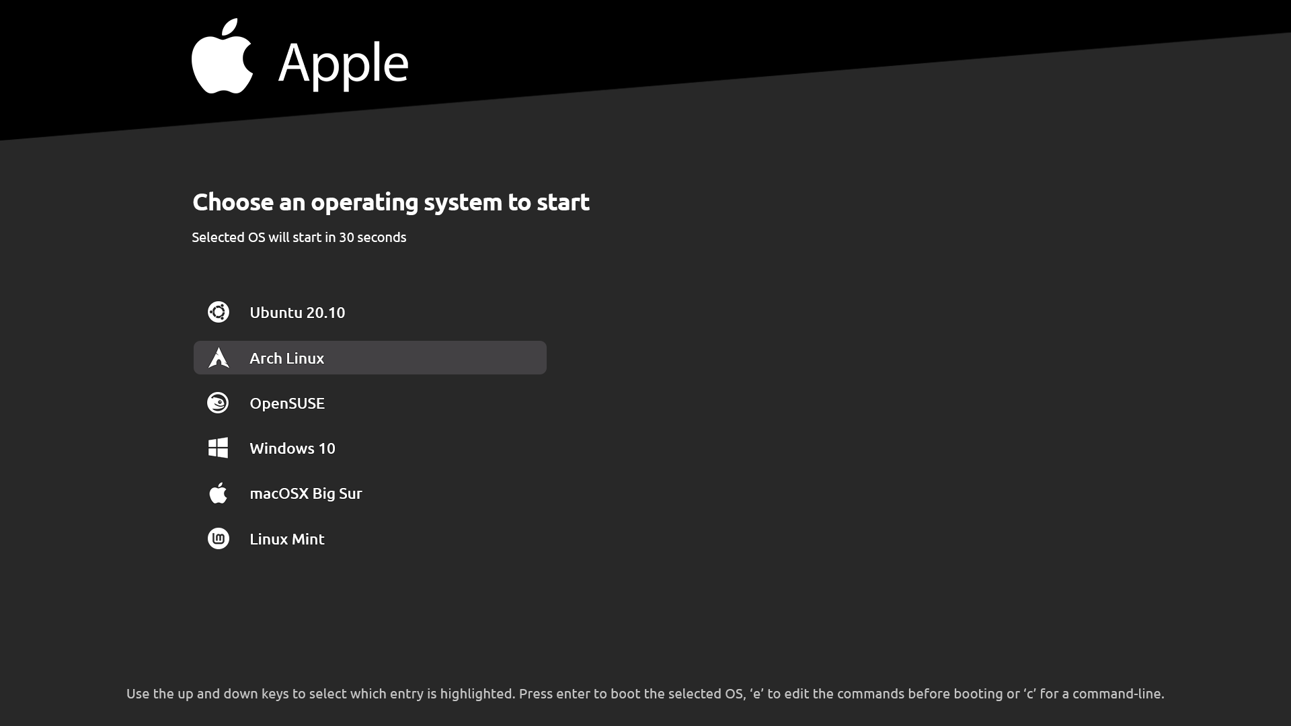Click the 30 seconds countdown text
The height and width of the screenshot is (726, 1291).
[373, 237]
